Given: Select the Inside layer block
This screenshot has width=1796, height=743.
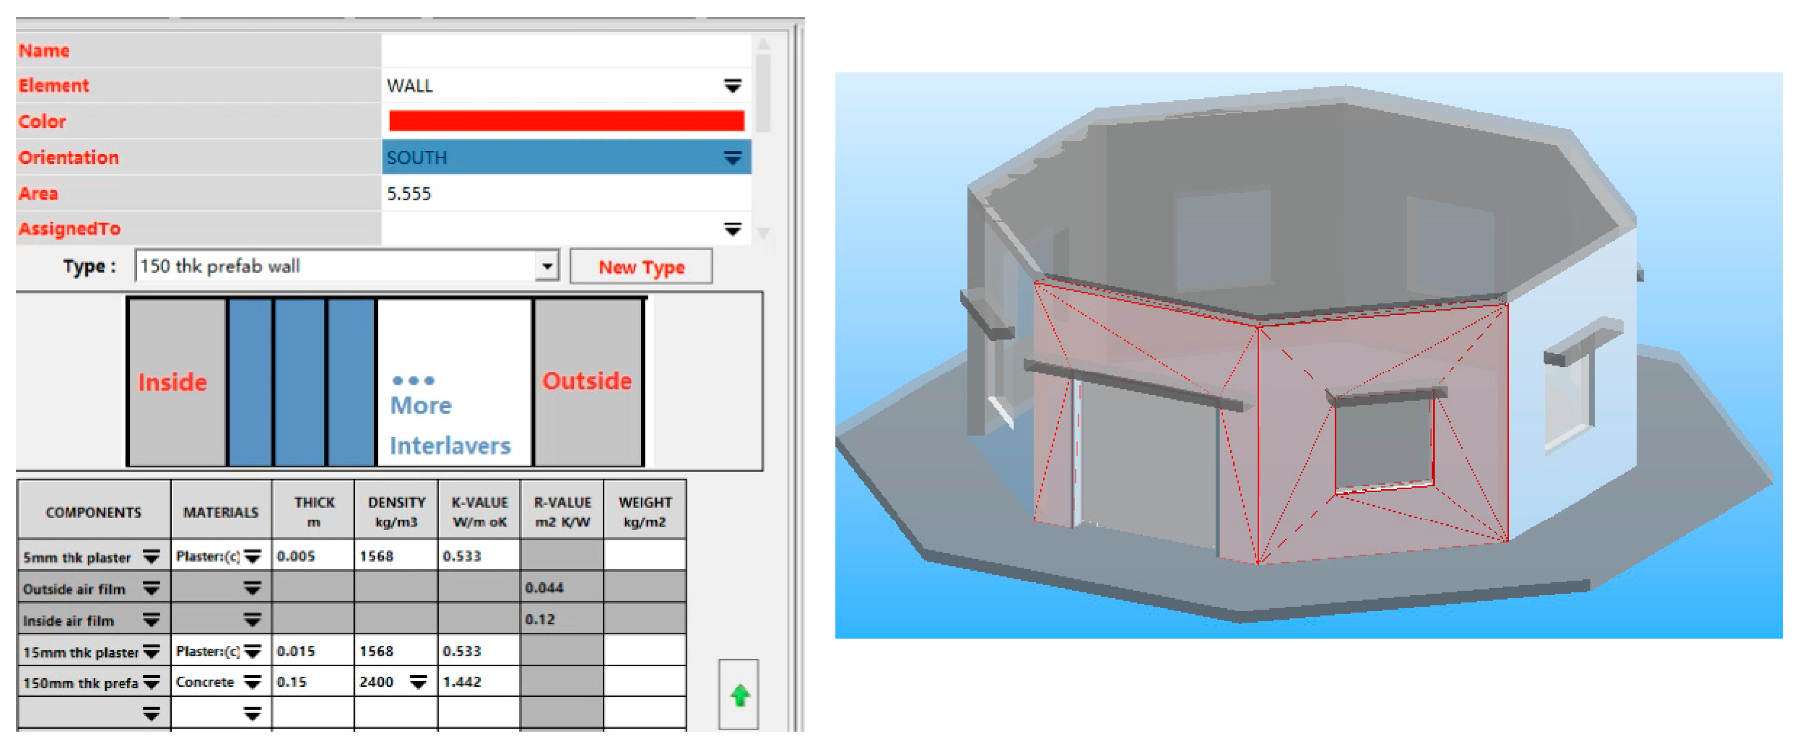Looking at the screenshot, I should click(175, 382).
